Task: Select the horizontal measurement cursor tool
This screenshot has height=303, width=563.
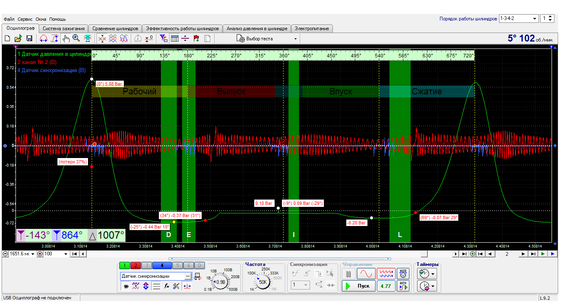Action: [44, 39]
